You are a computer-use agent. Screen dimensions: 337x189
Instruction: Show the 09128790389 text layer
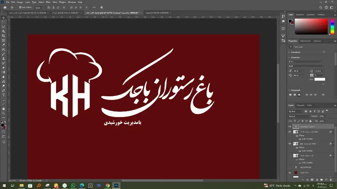(x=290, y=168)
